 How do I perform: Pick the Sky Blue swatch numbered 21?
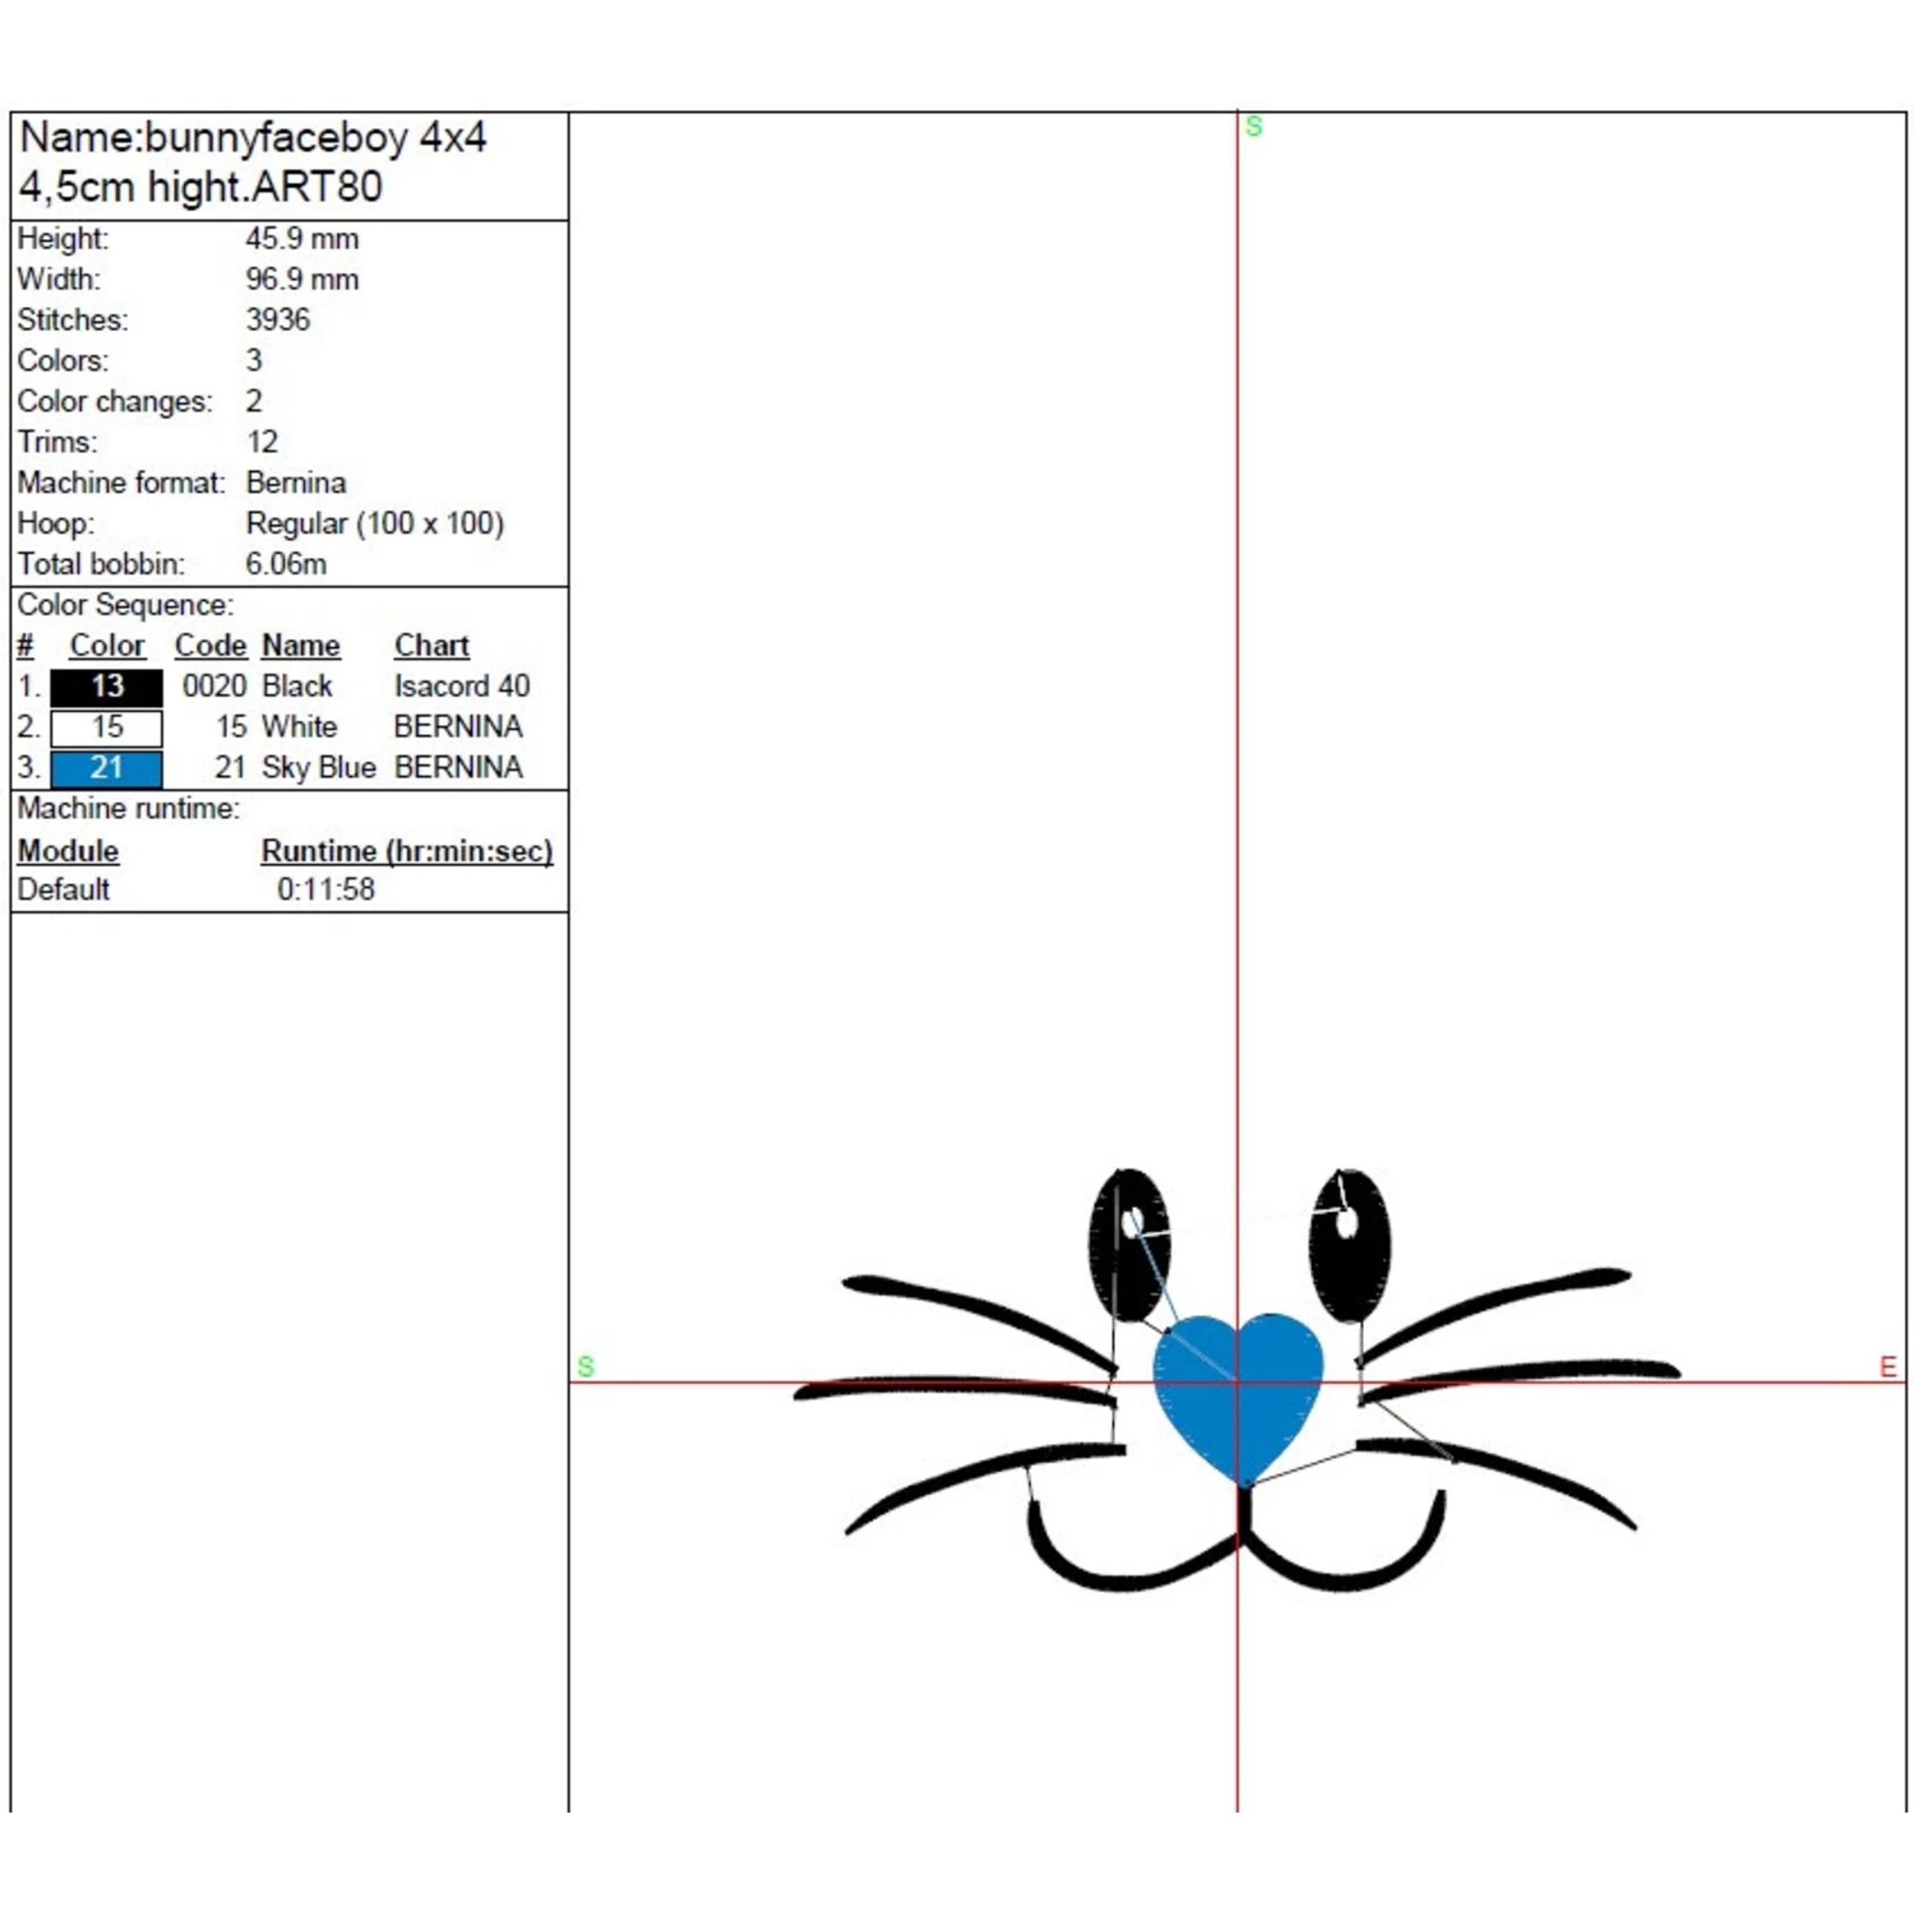[x=106, y=768]
